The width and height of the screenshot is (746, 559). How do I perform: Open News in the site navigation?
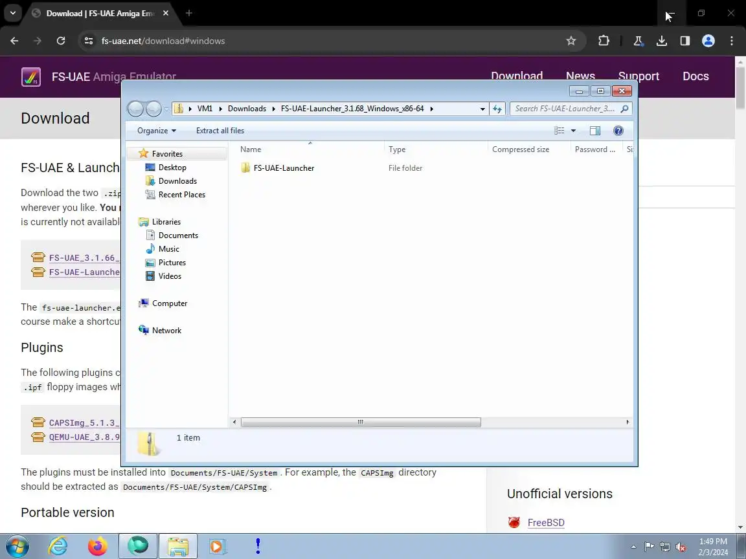pos(580,76)
